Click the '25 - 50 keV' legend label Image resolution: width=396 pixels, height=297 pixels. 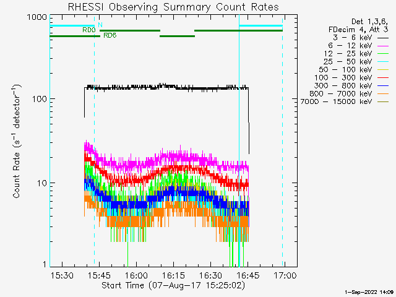348,62
